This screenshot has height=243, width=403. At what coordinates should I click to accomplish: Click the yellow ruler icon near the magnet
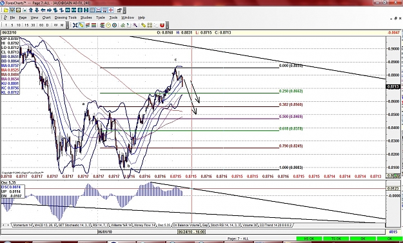[143, 25]
